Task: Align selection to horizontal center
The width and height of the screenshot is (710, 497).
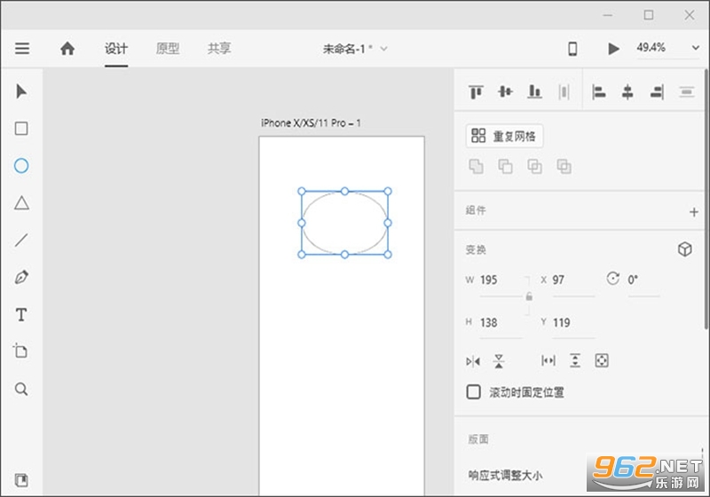Action: coord(627,92)
